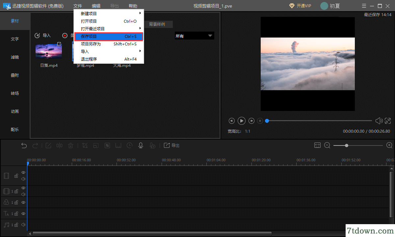Toggle visibility eye on main video track
The image size is (395, 237).
23,172
